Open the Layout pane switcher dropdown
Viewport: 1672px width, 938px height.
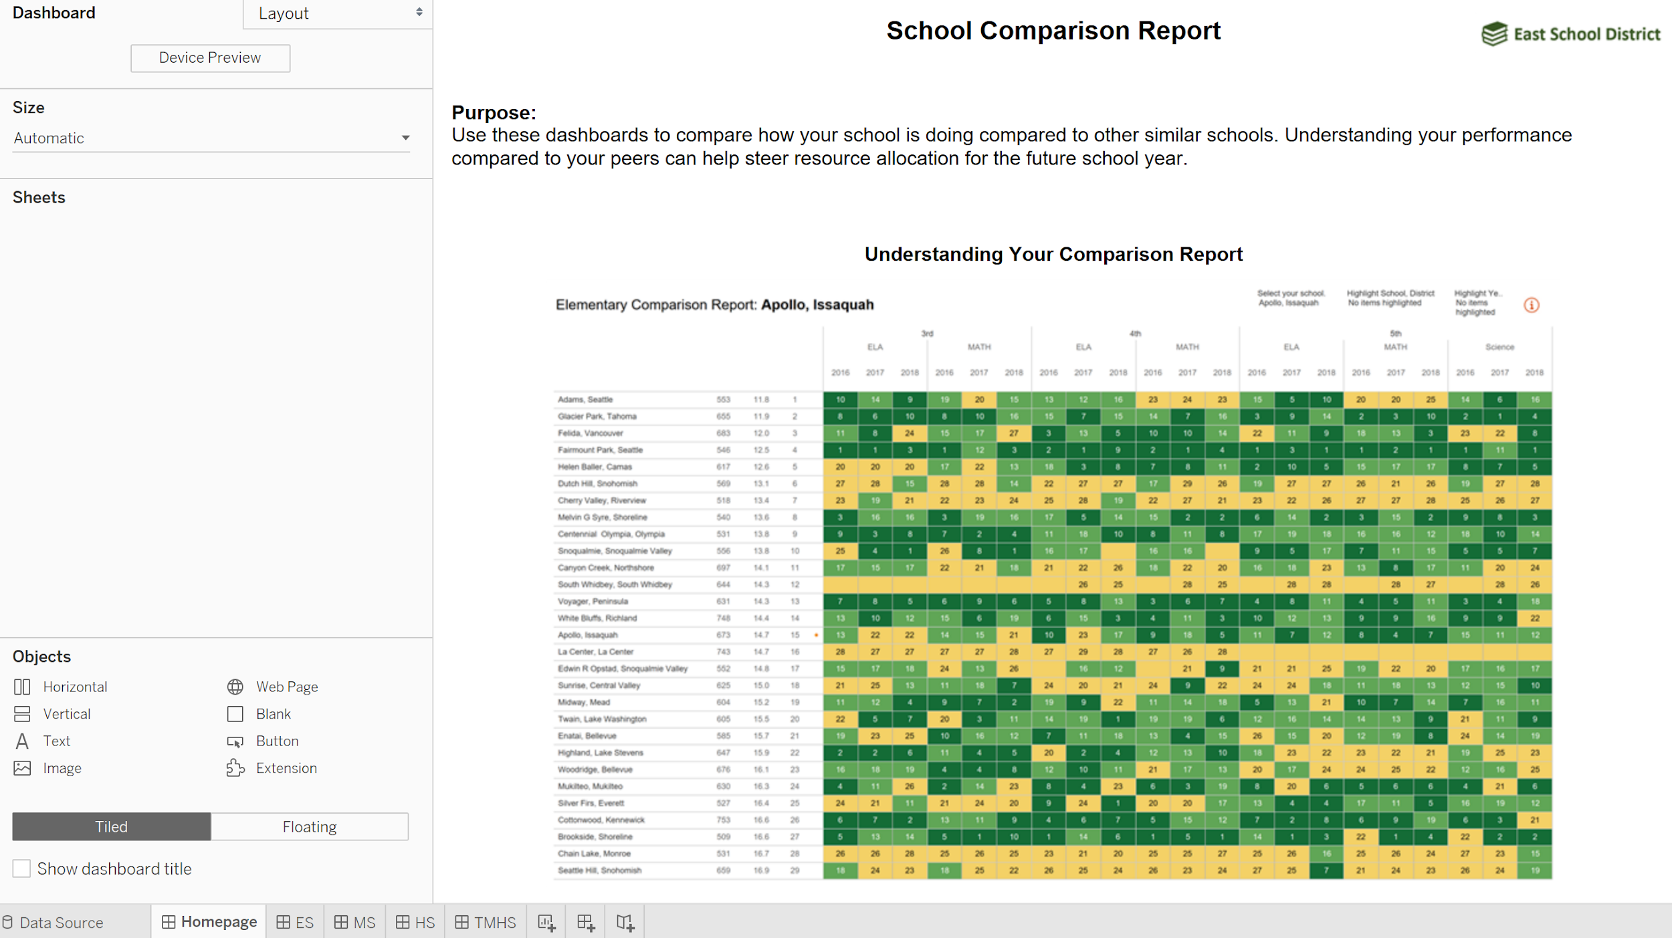coord(338,13)
